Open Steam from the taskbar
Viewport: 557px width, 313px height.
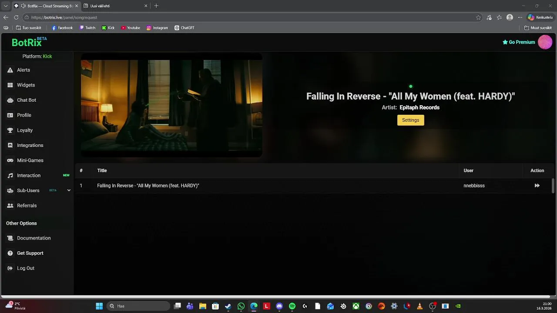pos(228,306)
